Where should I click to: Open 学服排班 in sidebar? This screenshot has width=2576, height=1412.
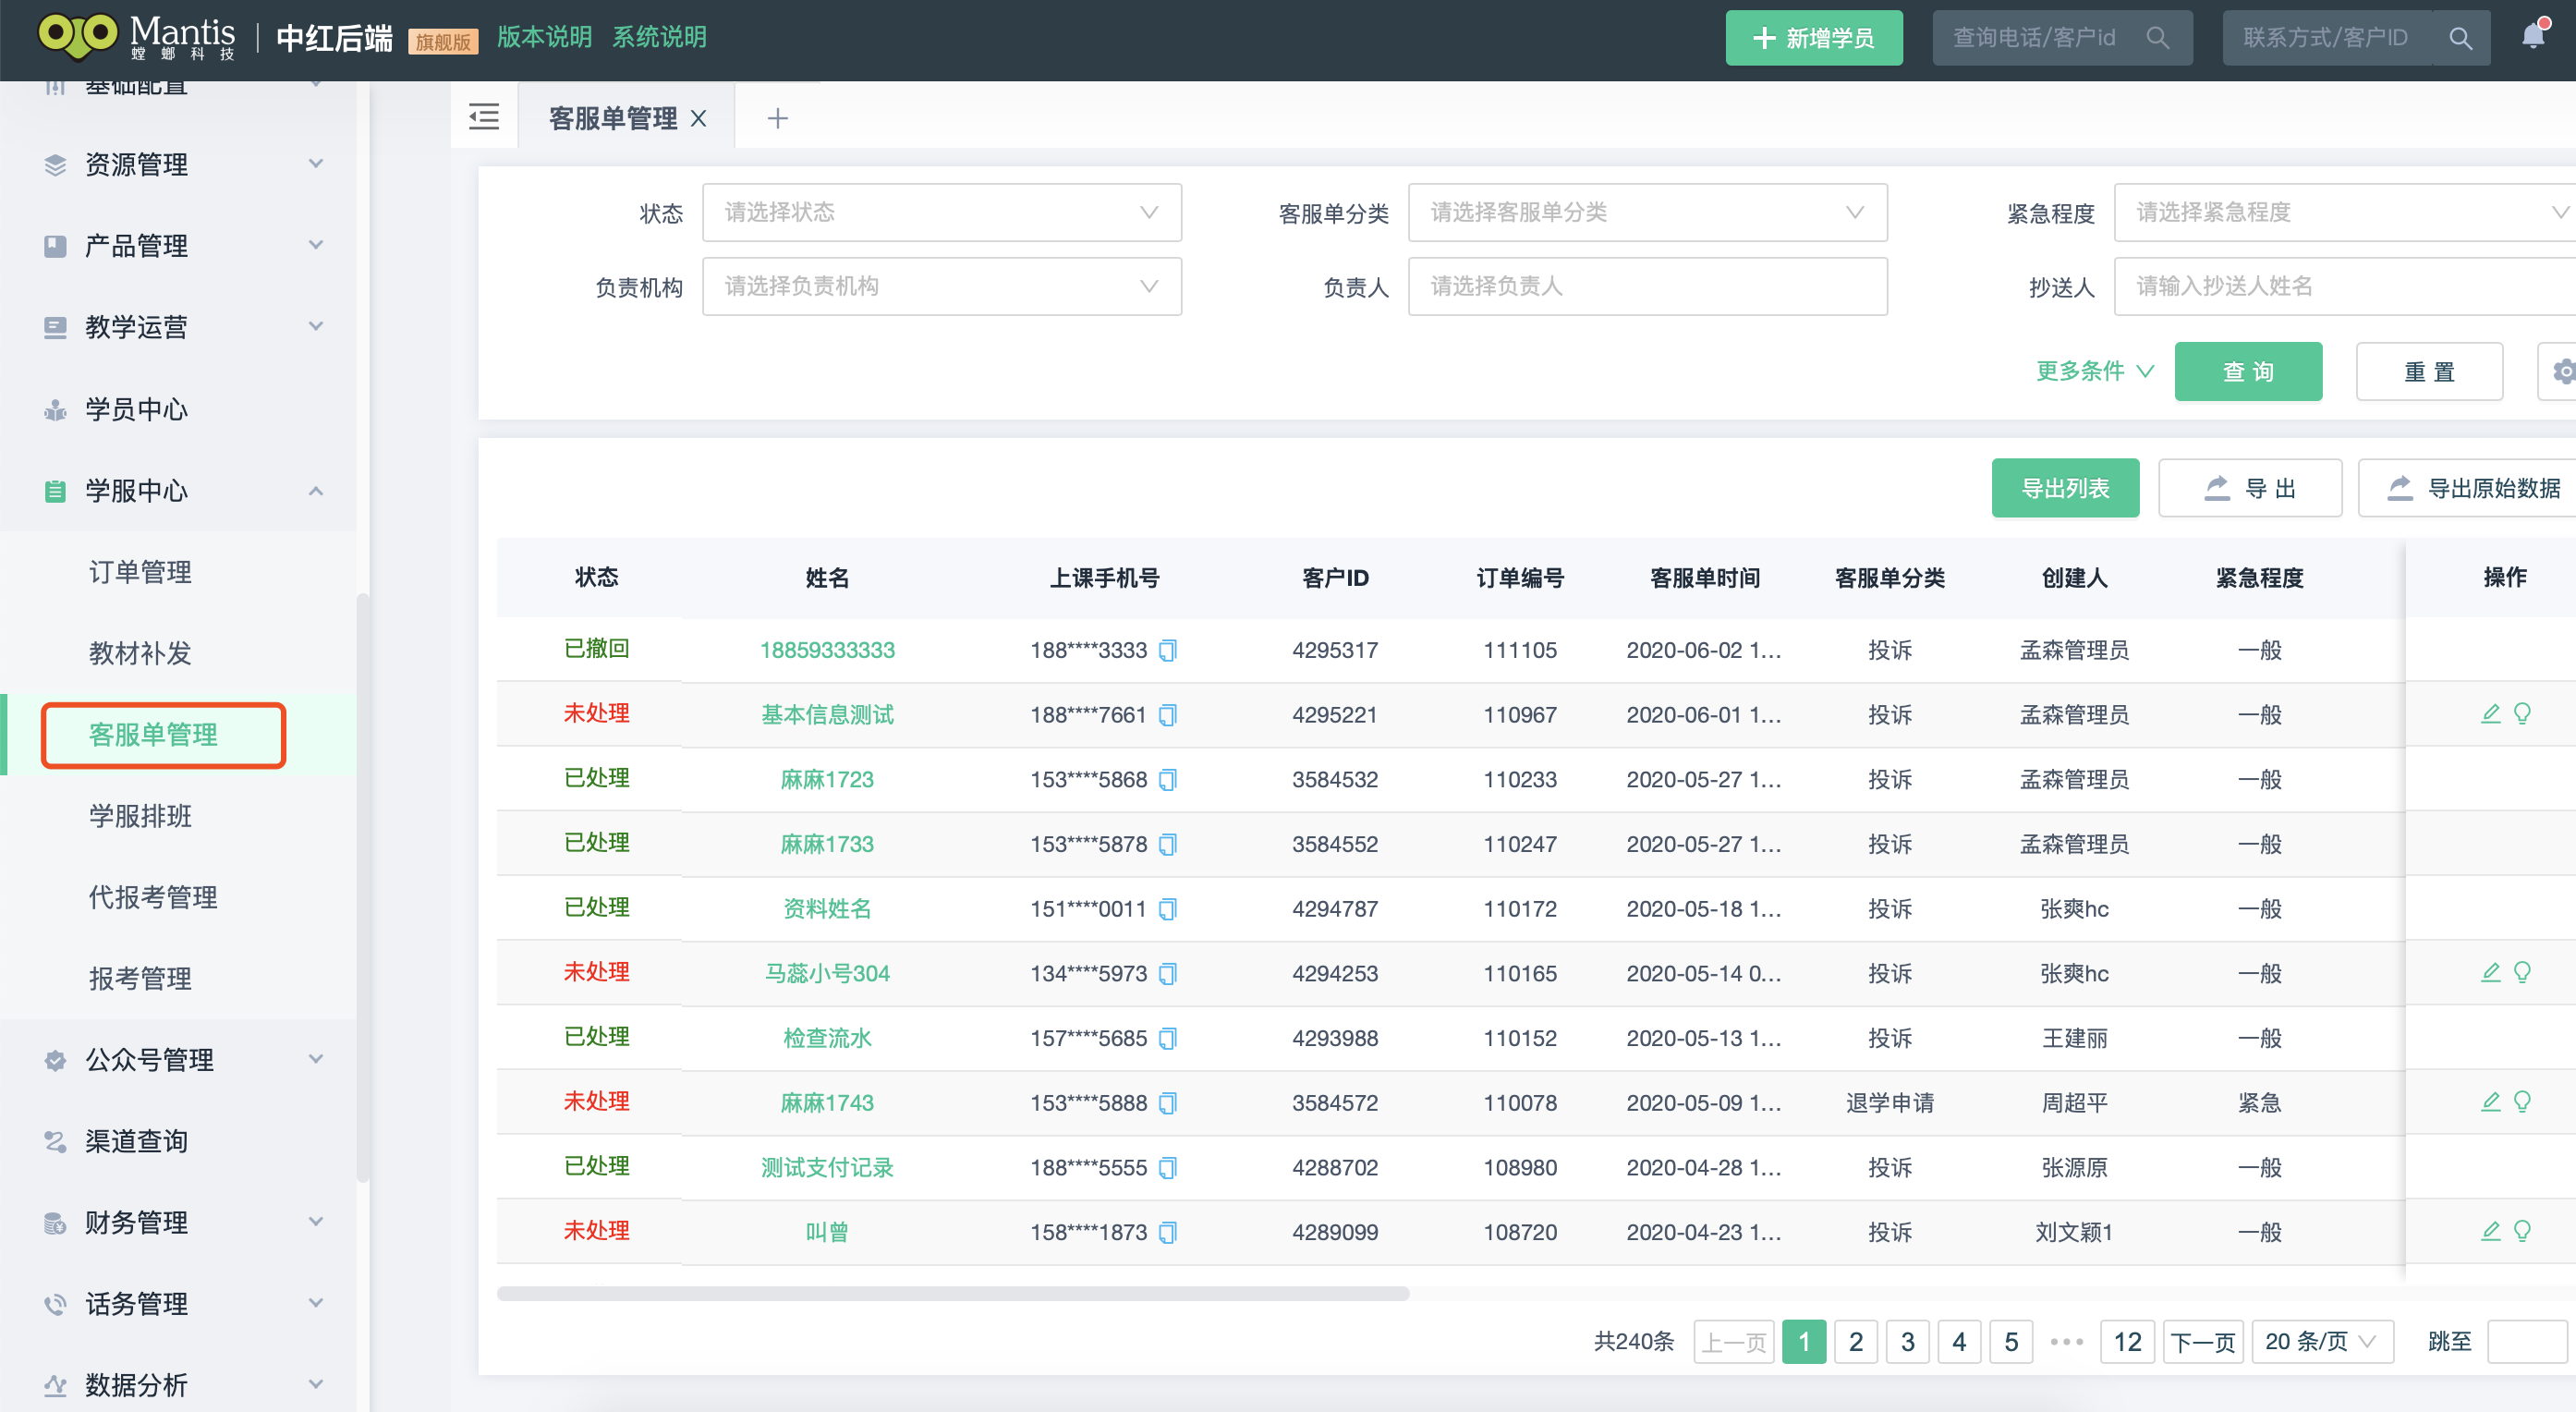(x=140, y=816)
